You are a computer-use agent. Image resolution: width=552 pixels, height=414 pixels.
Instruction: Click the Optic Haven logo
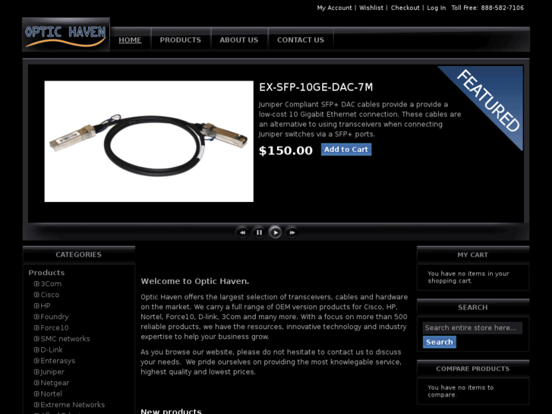(66, 35)
